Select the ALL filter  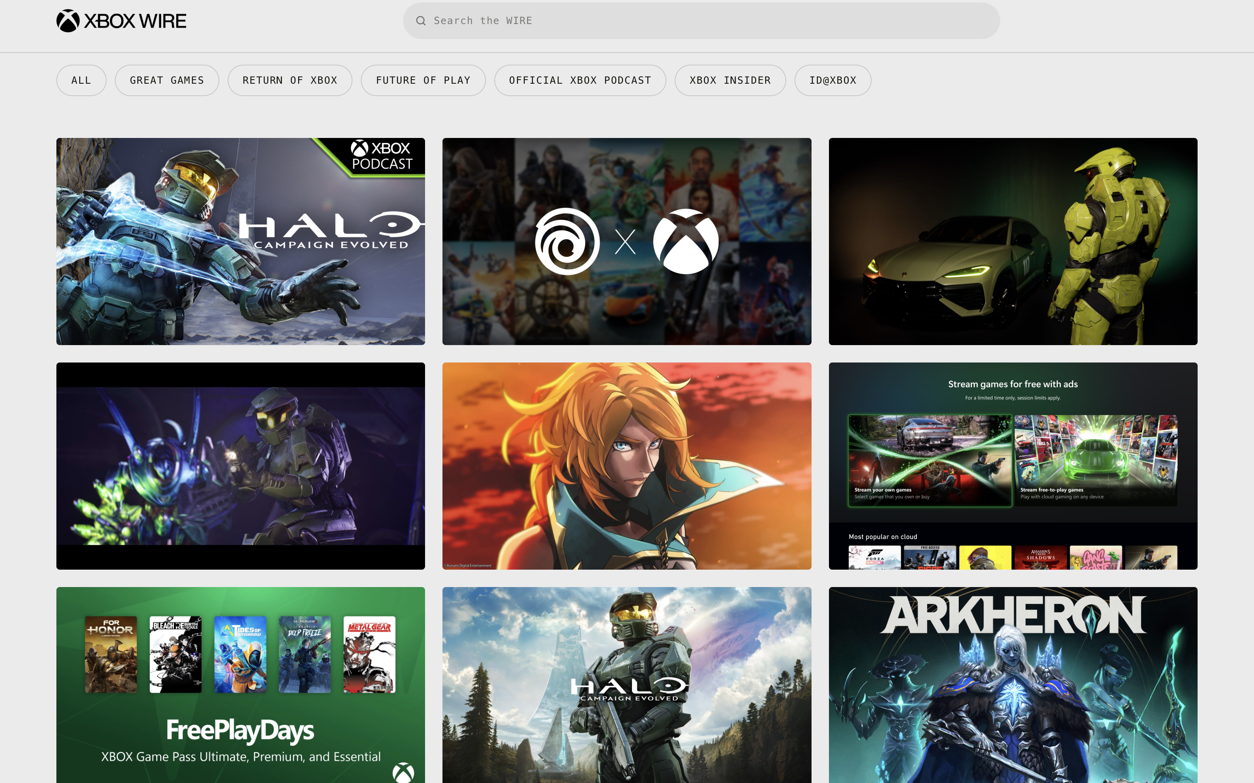coord(81,80)
